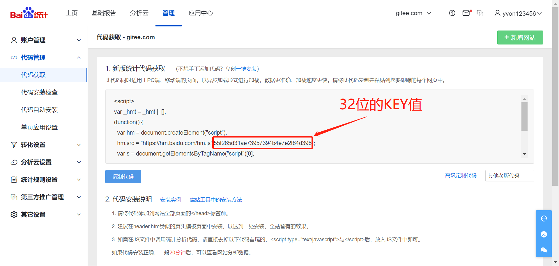Screen dimensions: 559x266
Task: Open the 安装实例 link
Action: [x=171, y=200]
